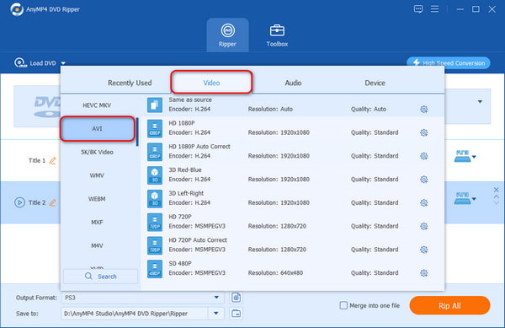
Task: Click the Save to path field
Action: (135, 313)
